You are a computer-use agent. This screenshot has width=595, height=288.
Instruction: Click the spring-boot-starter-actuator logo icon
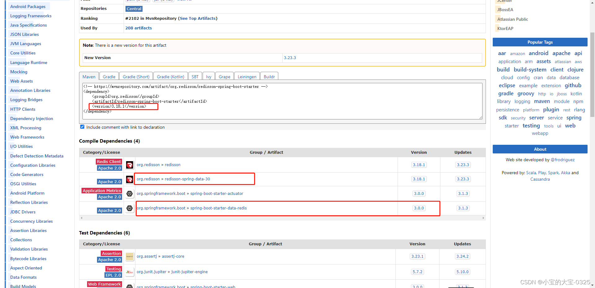pyautogui.click(x=130, y=194)
